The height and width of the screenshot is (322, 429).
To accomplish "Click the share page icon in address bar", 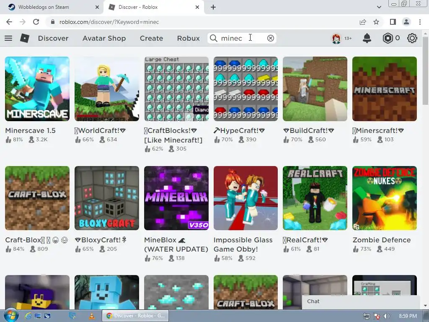I will (x=363, y=22).
